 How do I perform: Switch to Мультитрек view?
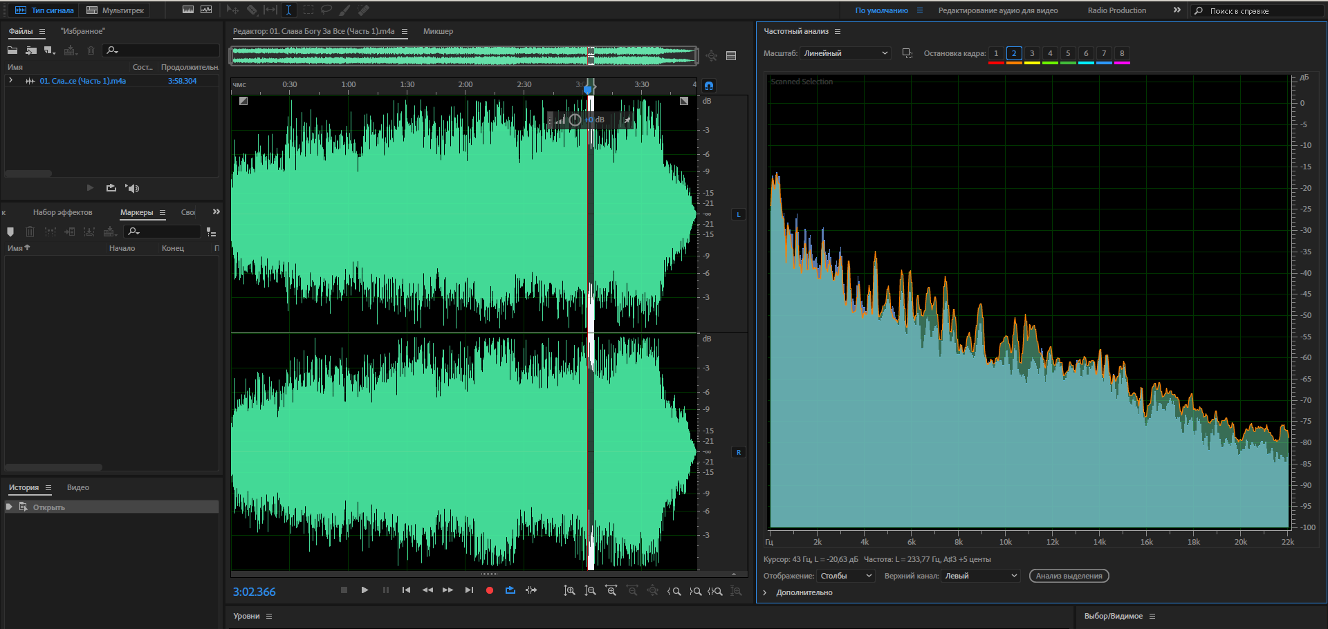[116, 10]
